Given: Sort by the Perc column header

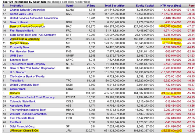Looking at the screenshot, I should coord(191,6).
